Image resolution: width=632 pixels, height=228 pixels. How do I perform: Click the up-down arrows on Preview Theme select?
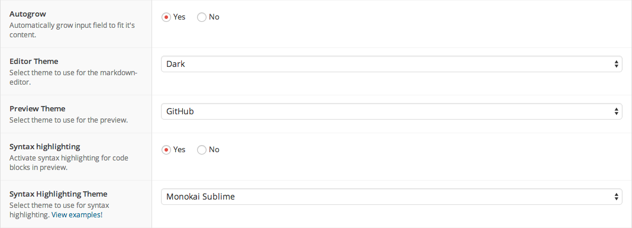click(x=616, y=111)
